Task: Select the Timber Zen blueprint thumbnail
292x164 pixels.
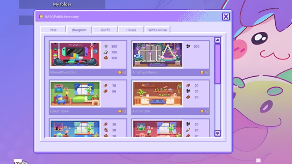Action: pyautogui.click(x=157, y=94)
